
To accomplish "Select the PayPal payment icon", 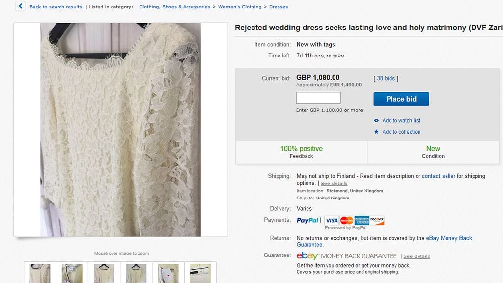I will (307, 220).
